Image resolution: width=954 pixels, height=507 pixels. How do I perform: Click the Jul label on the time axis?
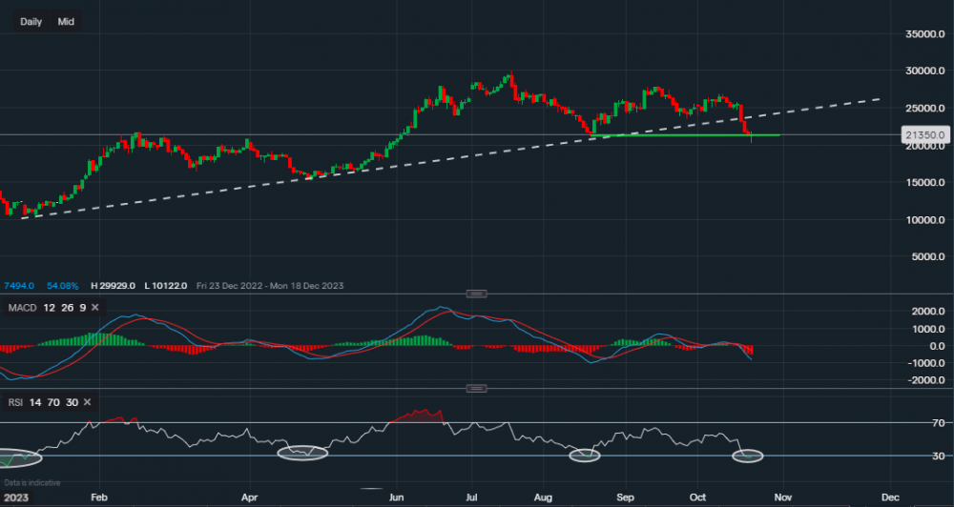[472, 497]
